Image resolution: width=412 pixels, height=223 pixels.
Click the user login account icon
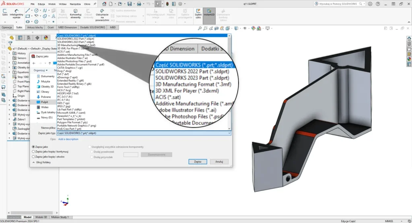point(370,4)
